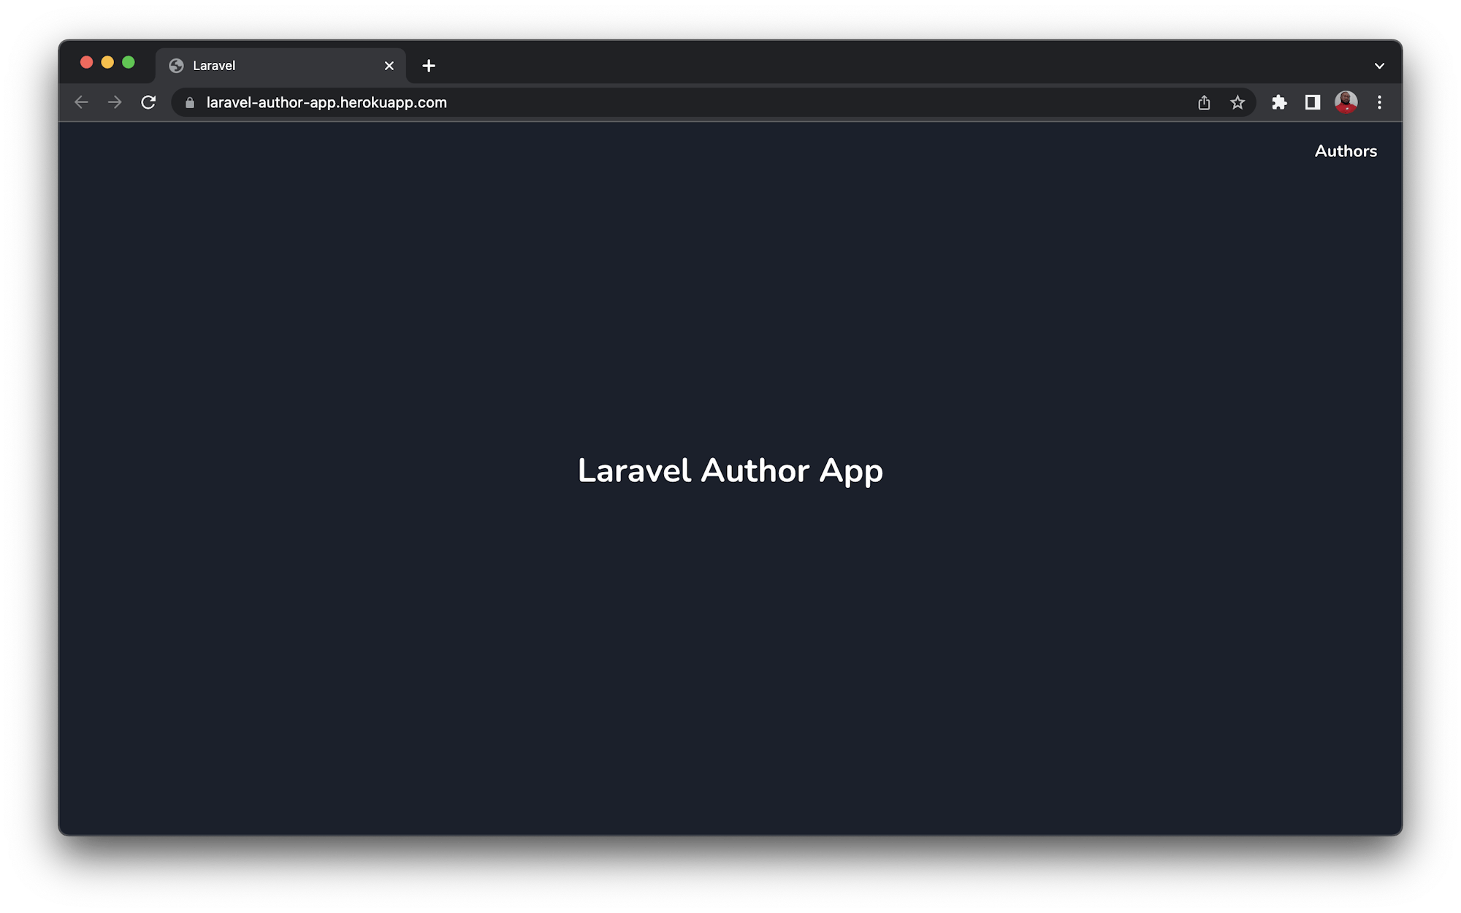Expand the chevron at the top right
Image resolution: width=1461 pixels, height=913 pixels.
point(1379,65)
